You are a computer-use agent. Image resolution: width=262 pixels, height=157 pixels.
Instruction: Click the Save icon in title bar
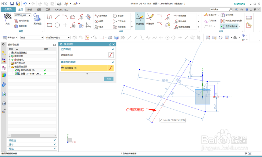tap(12, 3)
